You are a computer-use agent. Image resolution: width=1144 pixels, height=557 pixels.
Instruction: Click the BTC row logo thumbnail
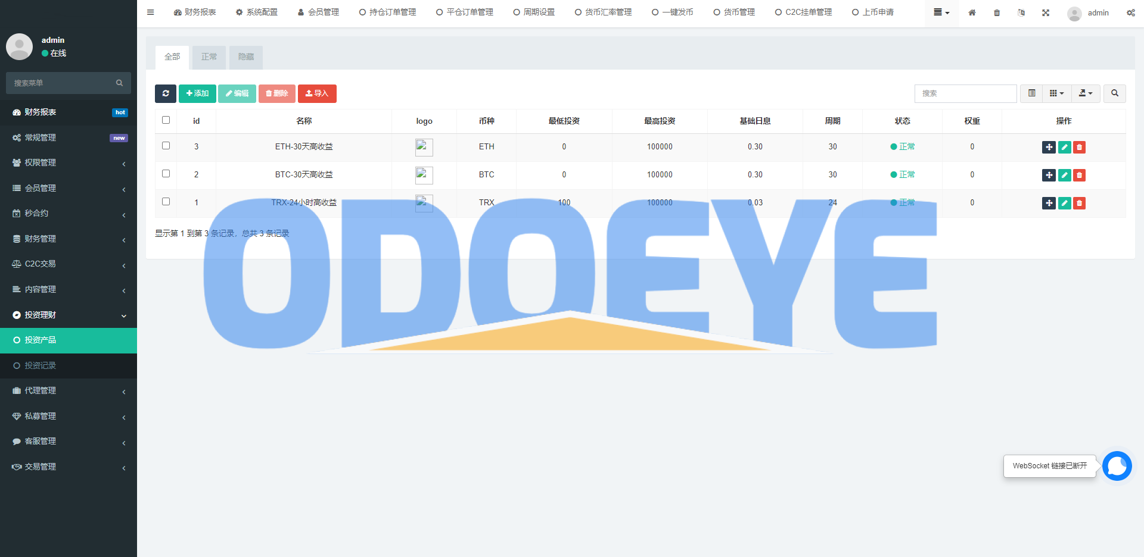tap(424, 175)
